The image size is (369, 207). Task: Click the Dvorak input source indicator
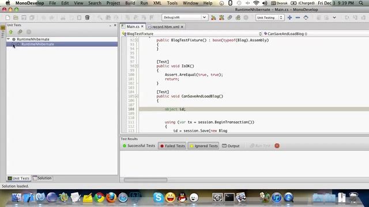pos(279,3)
